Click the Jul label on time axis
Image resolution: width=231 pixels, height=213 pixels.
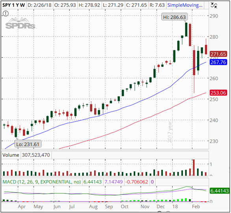coord(72,207)
